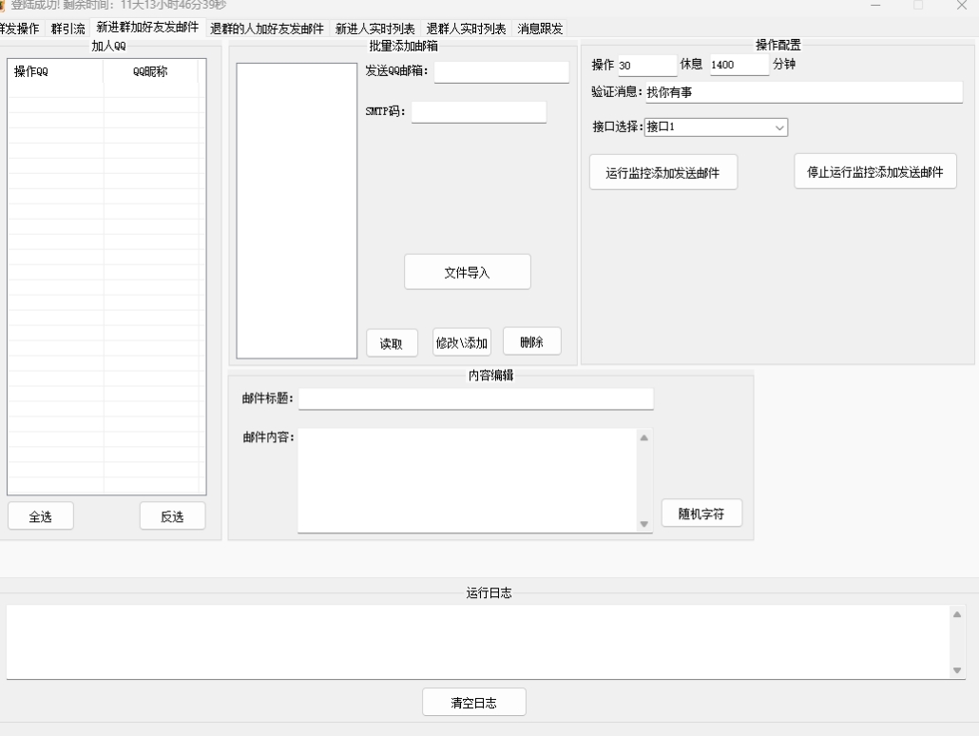Click the 全选 button
The height and width of the screenshot is (736, 979).
(40, 515)
